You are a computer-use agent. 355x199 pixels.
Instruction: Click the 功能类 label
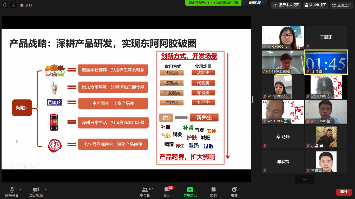[x=203, y=73]
